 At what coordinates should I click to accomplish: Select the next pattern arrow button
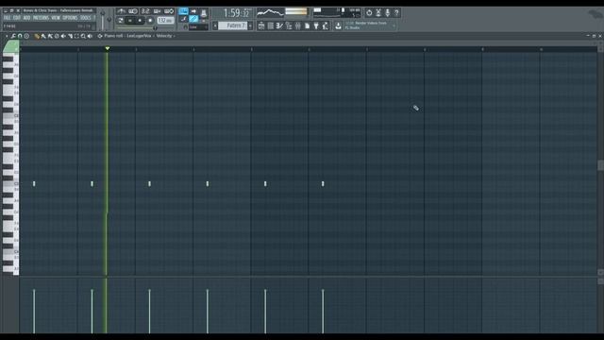250,25
